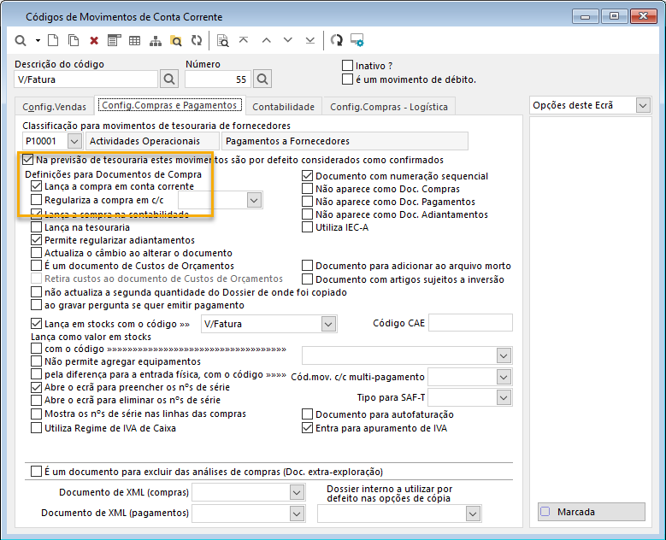Viewport: 666px width, 540px height.
Task: Toggle 'Permite regularizar adiantamentos' checkbox
Action: coord(37,240)
